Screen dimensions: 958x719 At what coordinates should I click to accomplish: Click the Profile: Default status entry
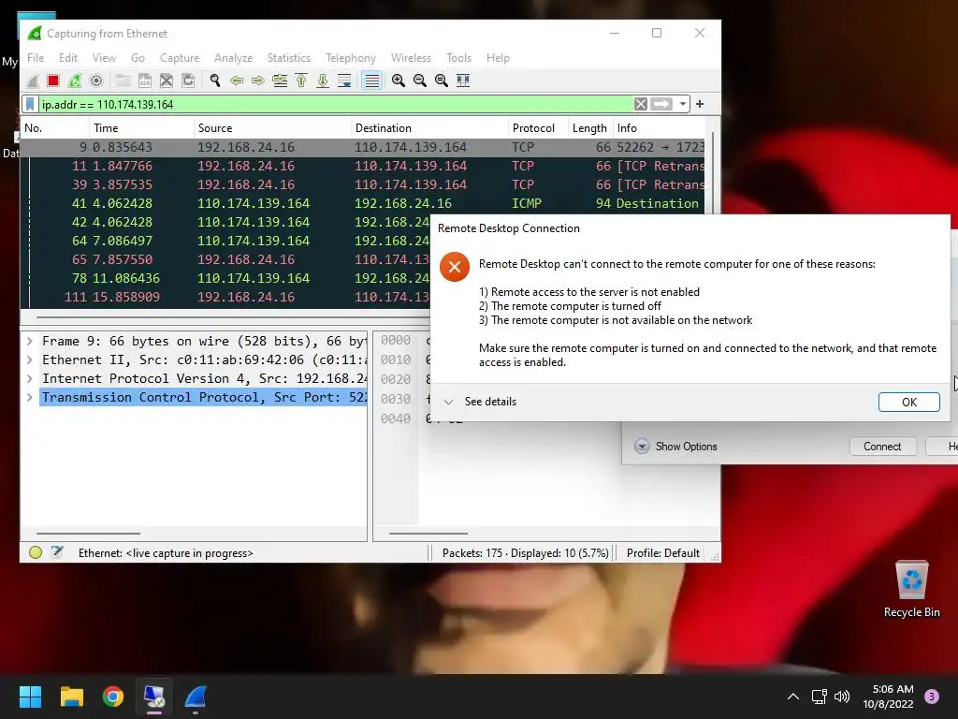pyautogui.click(x=663, y=552)
